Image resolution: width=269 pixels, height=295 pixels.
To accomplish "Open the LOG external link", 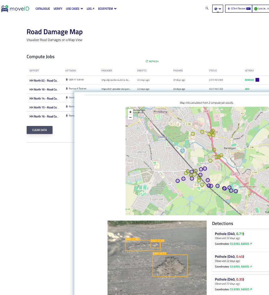I will coord(90,8).
